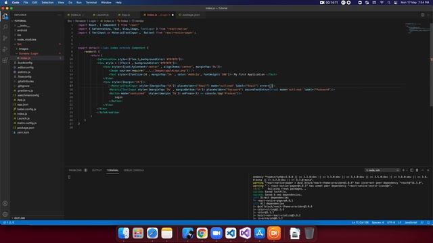Viewport: 433px width, 243px height.
Task: Click the cursor line and column indicator in status bar
Action: point(360,223)
